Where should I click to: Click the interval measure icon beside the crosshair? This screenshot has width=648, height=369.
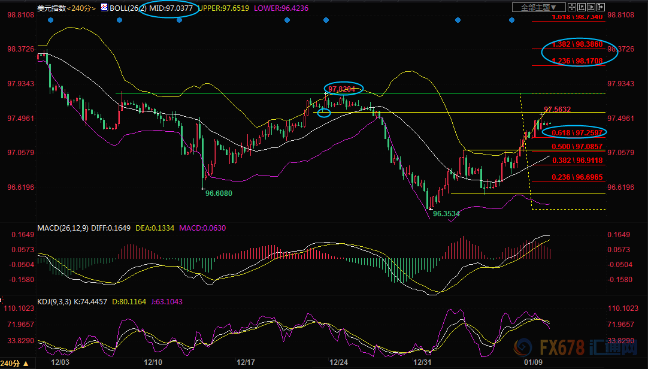click(x=580, y=7)
